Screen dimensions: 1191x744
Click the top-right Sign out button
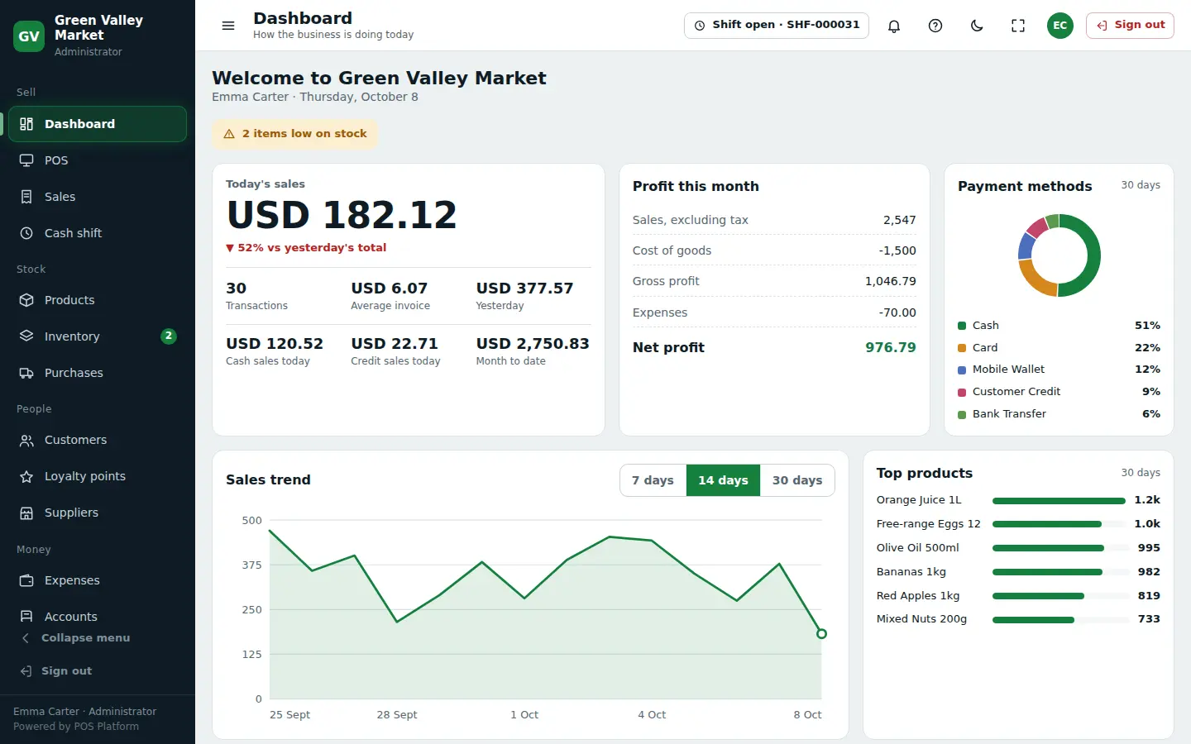[1130, 26]
